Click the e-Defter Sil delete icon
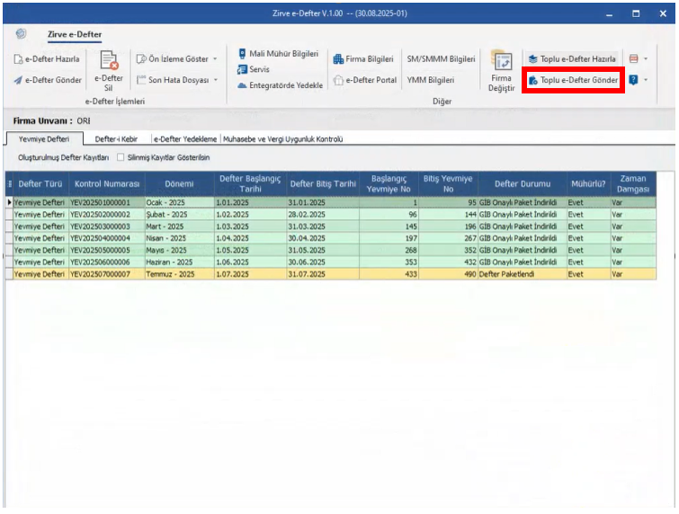The height and width of the screenshot is (514, 679). [x=109, y=60]
